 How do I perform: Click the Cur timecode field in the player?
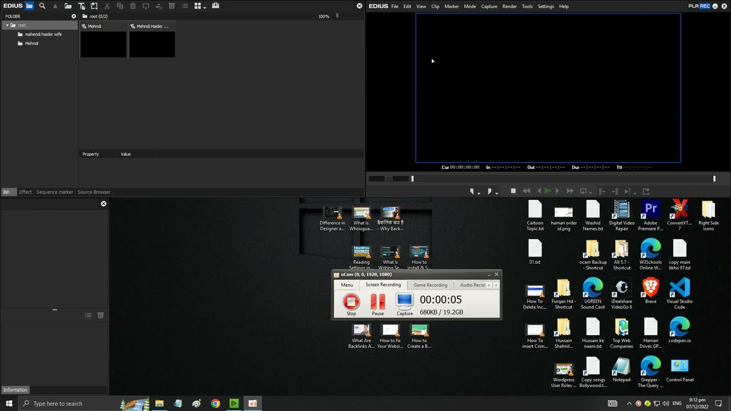coord(460,167)
